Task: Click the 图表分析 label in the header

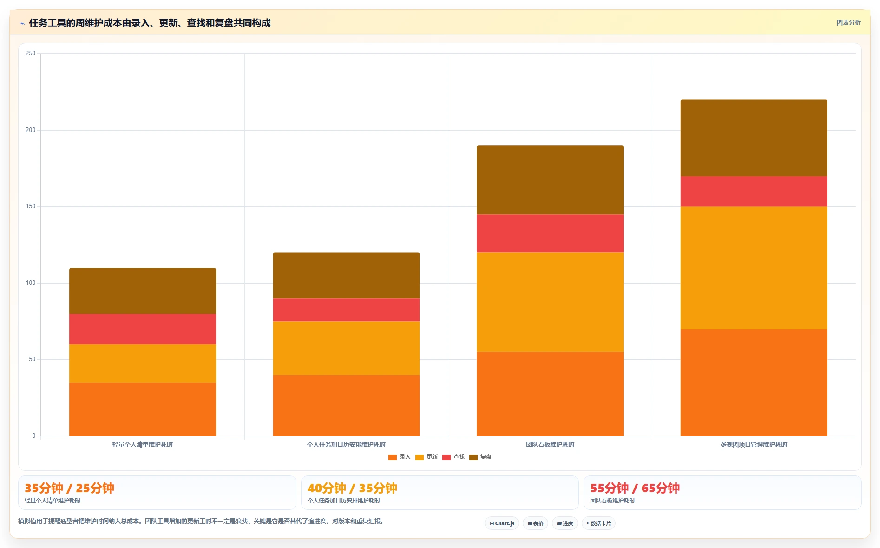Action: pos(848,22)
